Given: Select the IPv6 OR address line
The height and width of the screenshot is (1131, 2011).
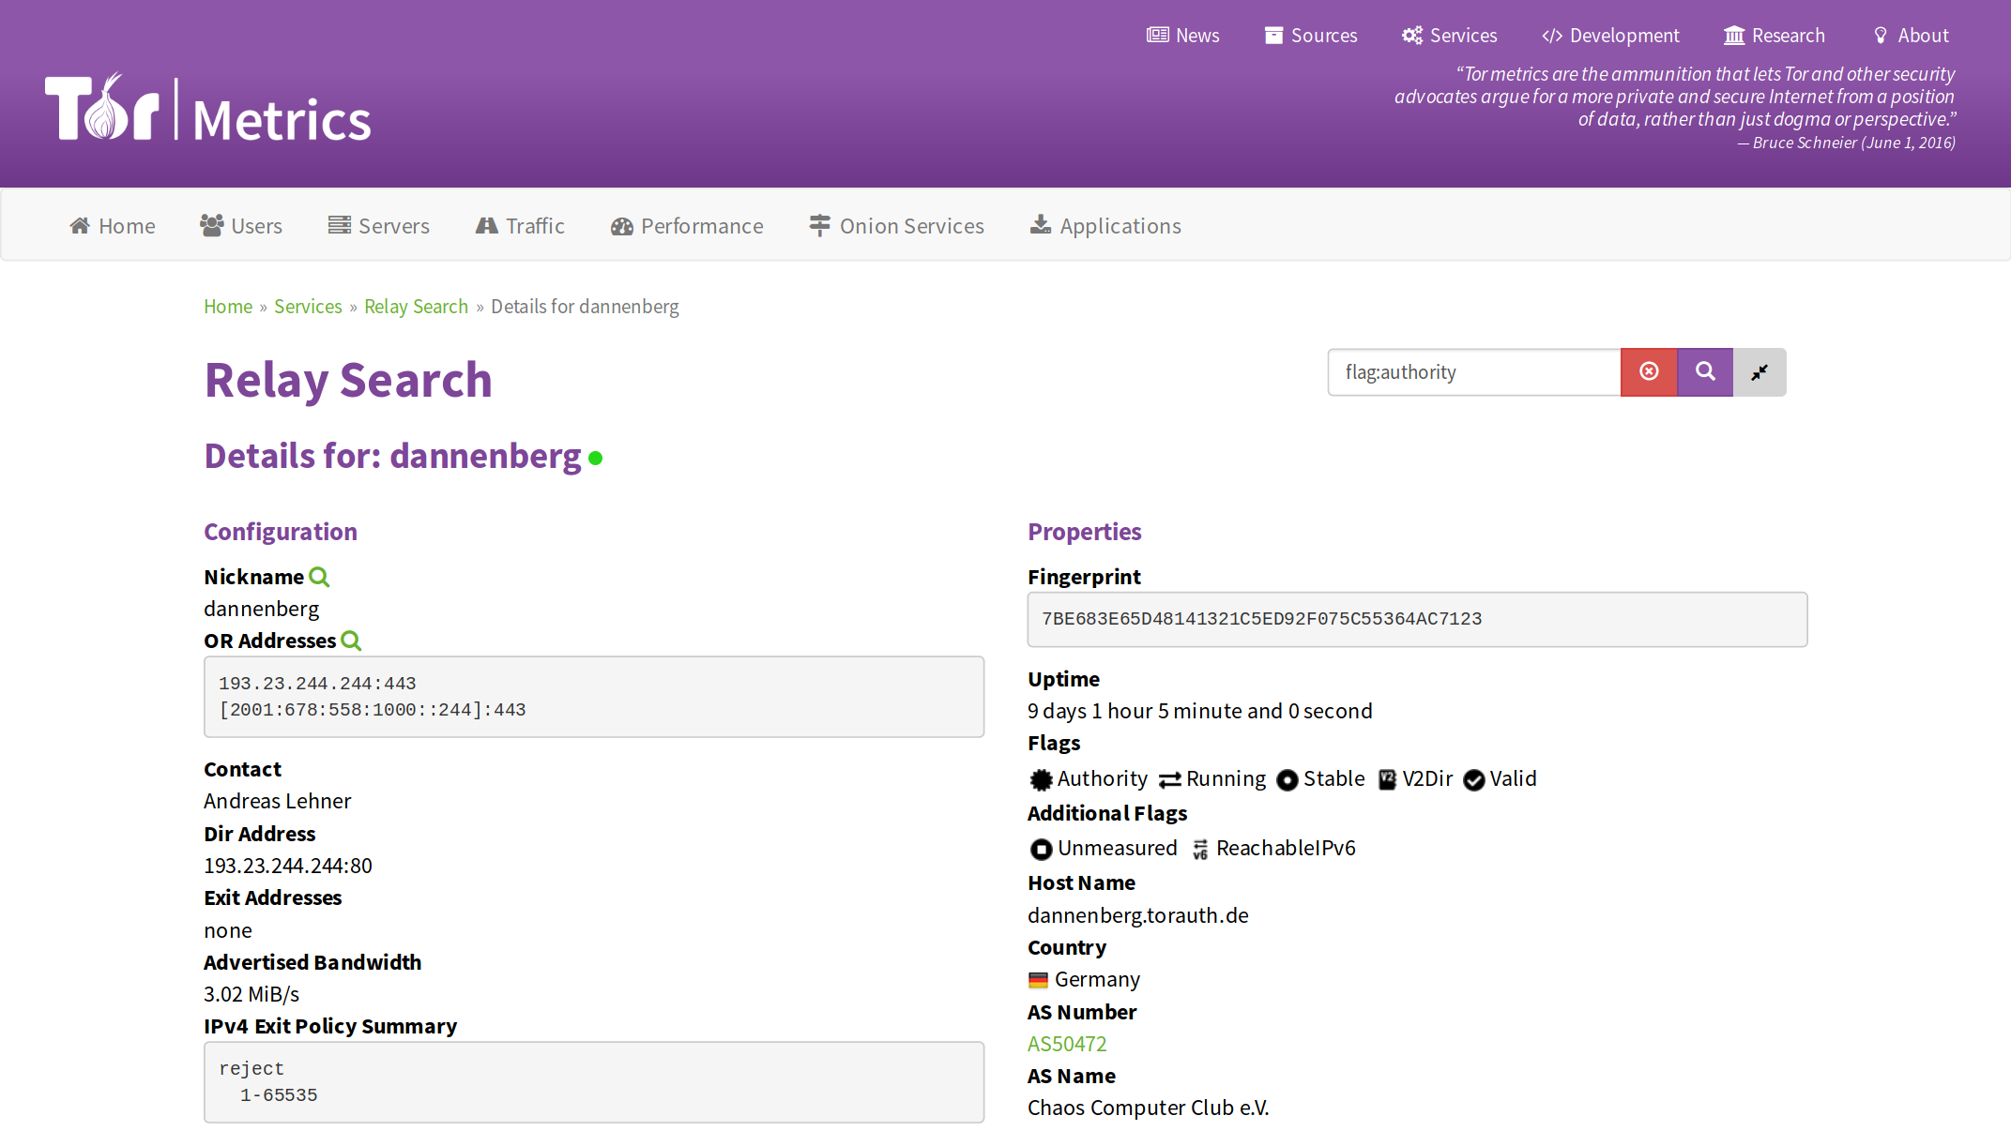Looking at the screenshot, I should point(373,710).
